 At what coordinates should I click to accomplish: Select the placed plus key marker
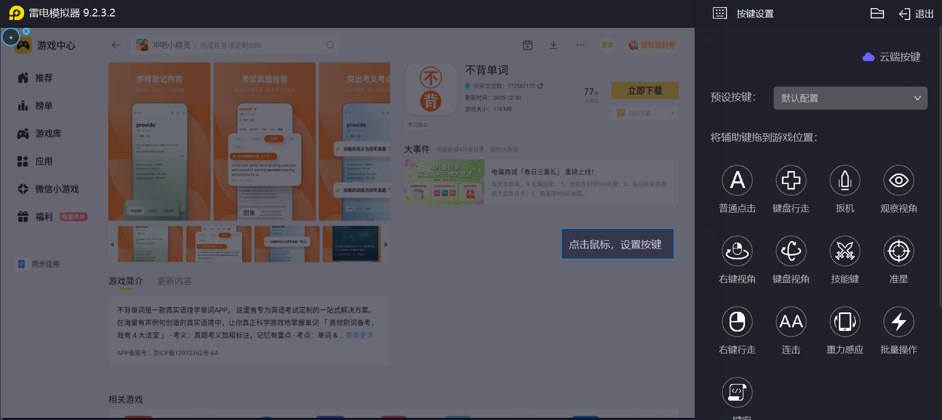pos(11,37)
